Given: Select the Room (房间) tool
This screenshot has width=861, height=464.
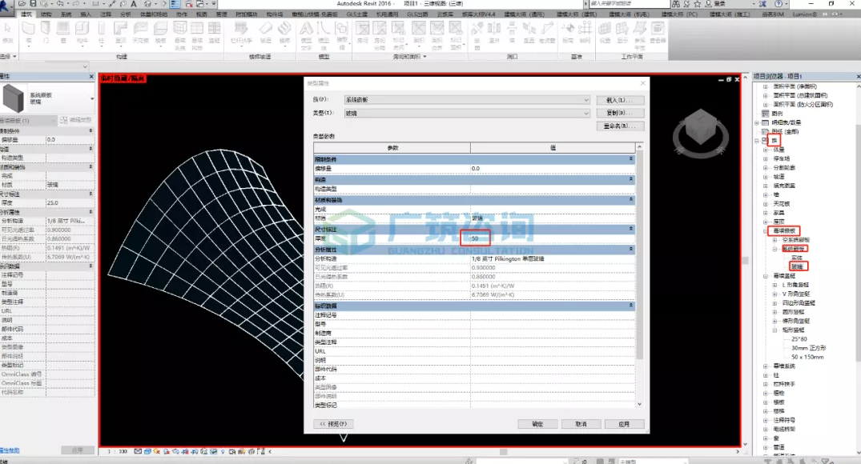Looking at the screenshot, I should coord(362,32).
